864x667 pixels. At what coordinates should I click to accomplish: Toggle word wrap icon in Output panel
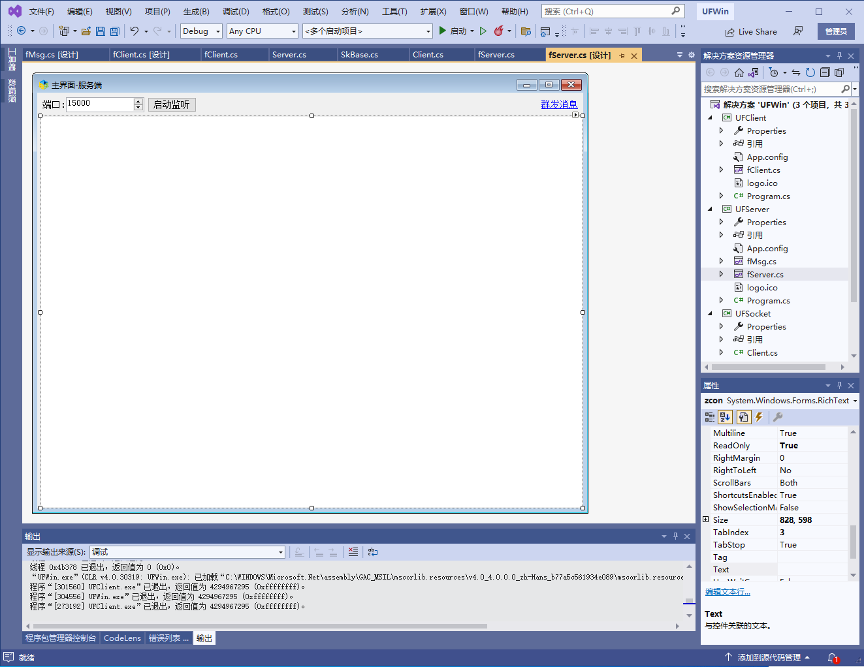[x=373, y=551]
